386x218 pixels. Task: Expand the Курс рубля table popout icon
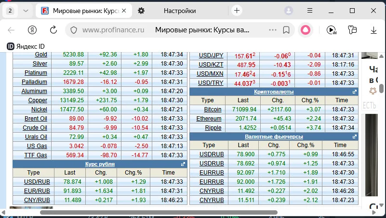(x=183, y=164)
